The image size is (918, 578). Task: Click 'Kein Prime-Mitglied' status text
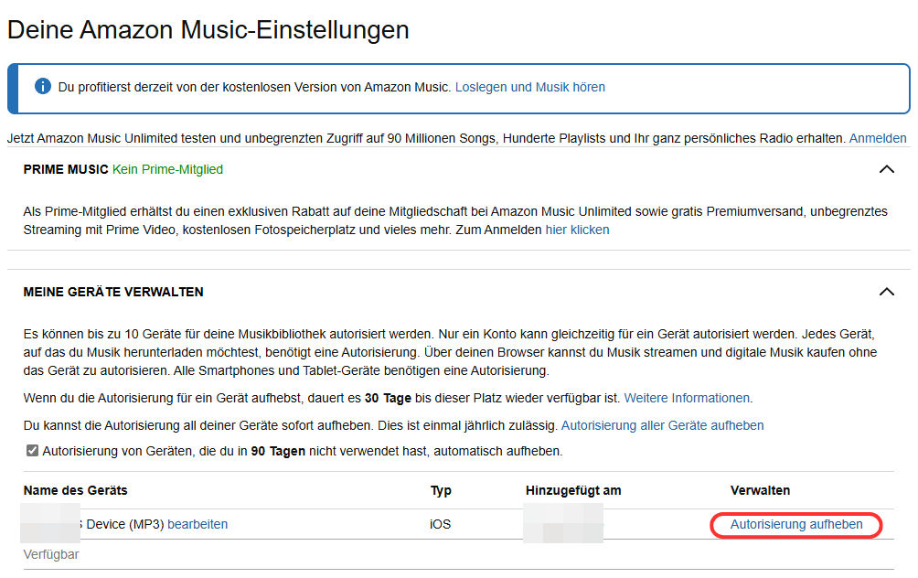[x=167, y=169]
